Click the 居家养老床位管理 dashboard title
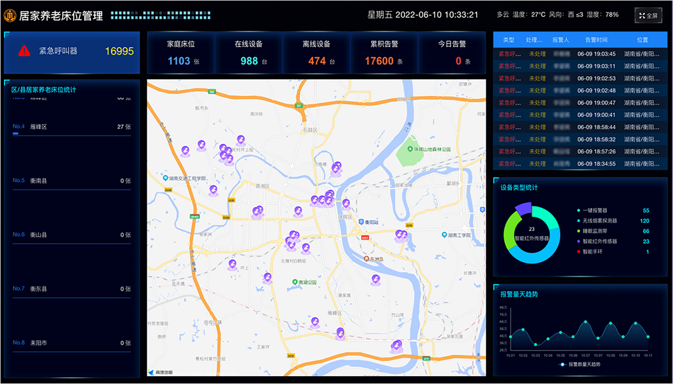This screenshot has height=384, width=673. [61, 16]
